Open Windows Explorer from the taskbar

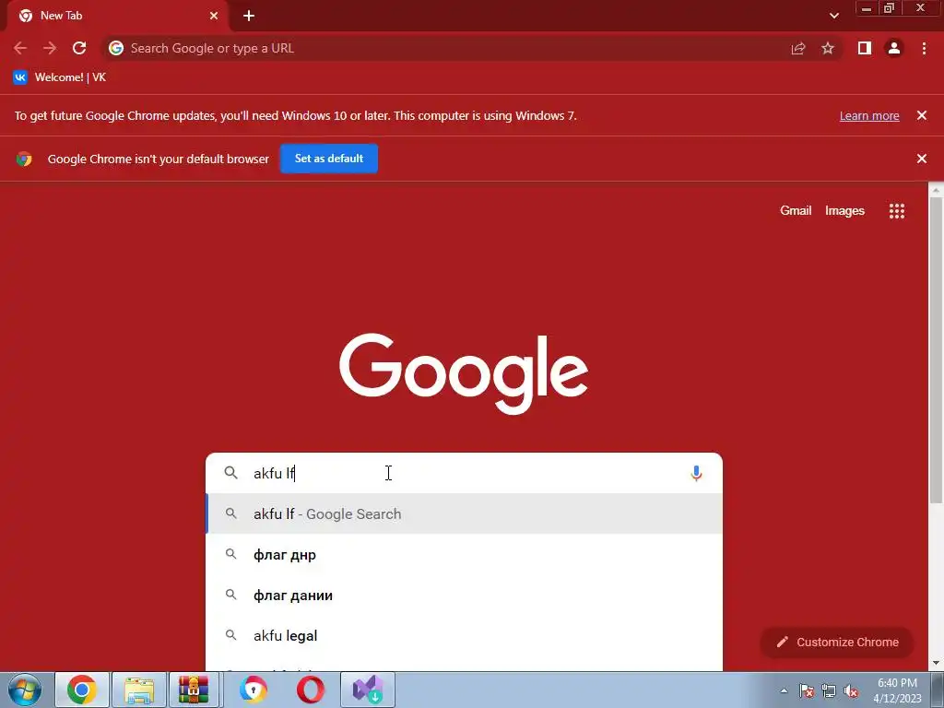pyautogui.click(x=139, y=690)
